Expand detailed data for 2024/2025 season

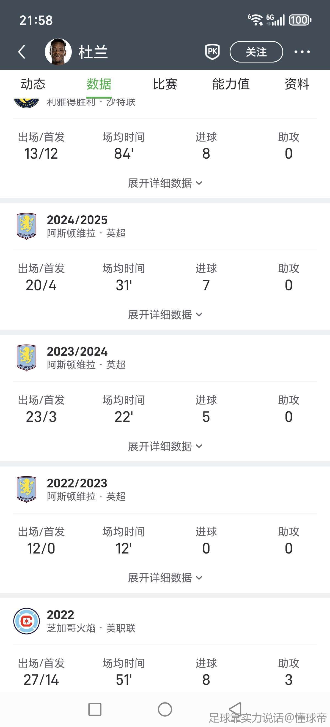(165, 315)
